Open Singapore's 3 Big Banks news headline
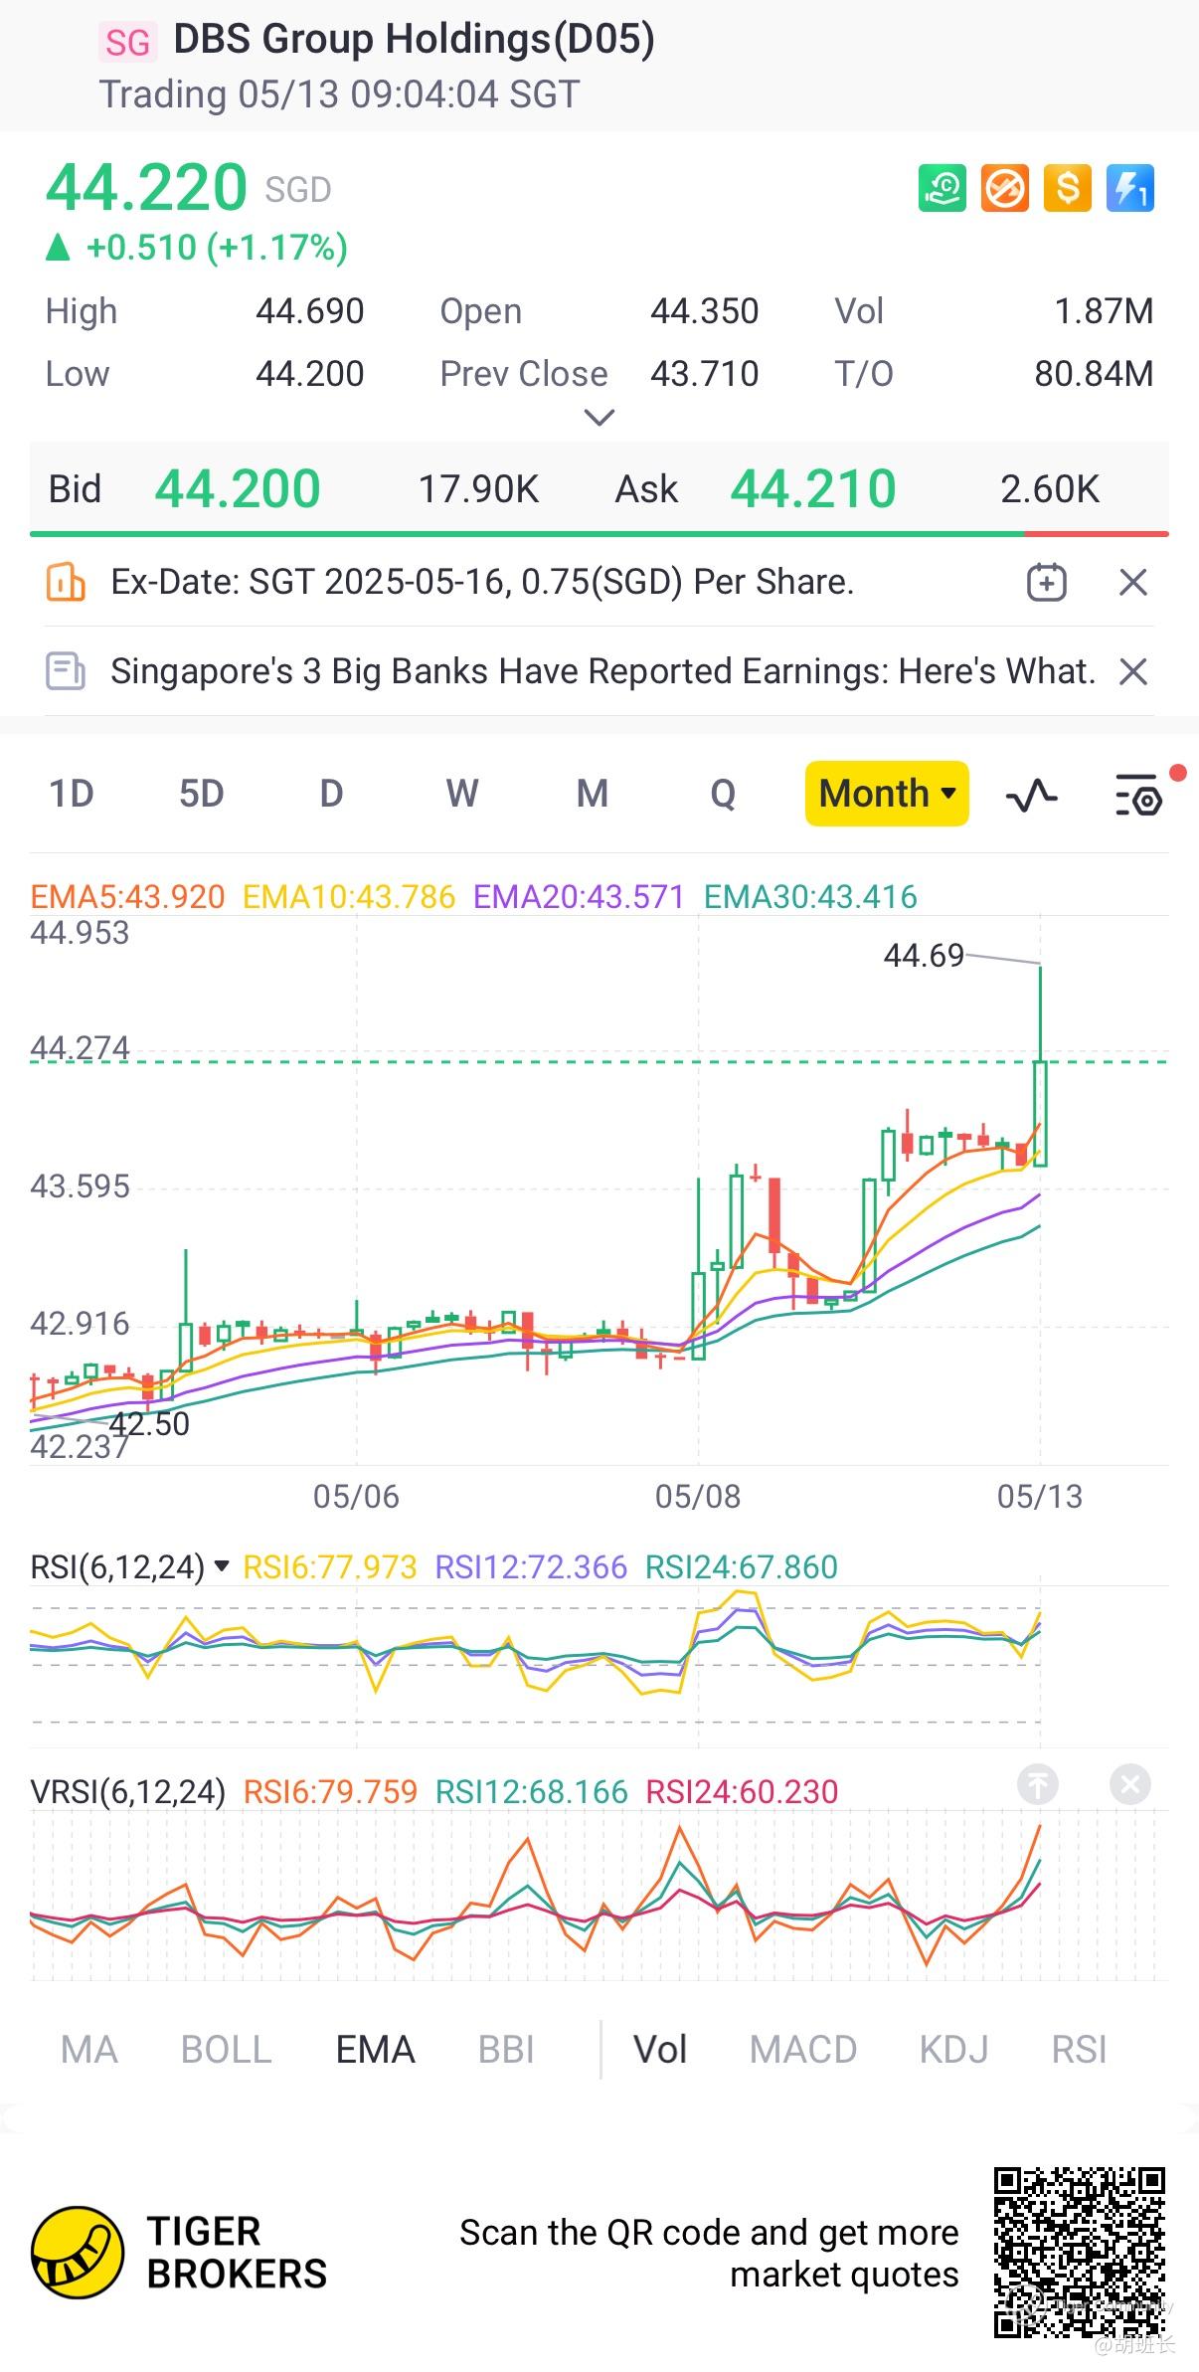Screen dimensions: 1199x2372 coord(602,671)
